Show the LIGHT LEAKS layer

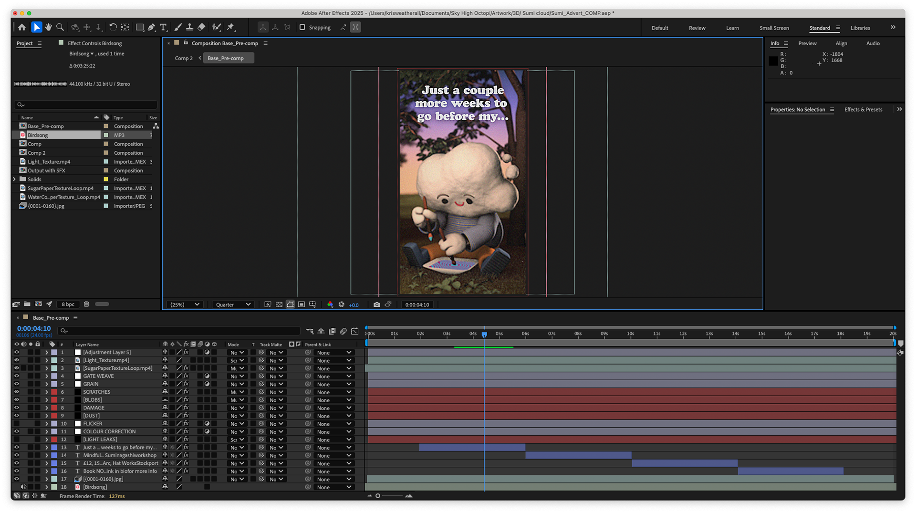tap(17, 440)
